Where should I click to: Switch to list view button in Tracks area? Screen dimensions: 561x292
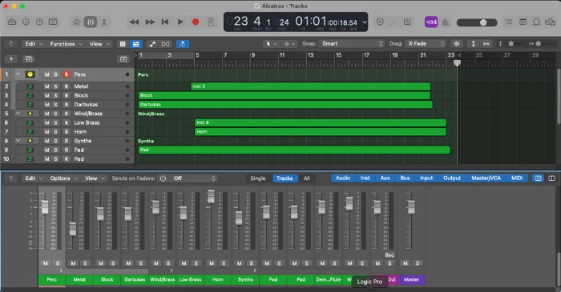pyautogui.click(x=136, y=44)
